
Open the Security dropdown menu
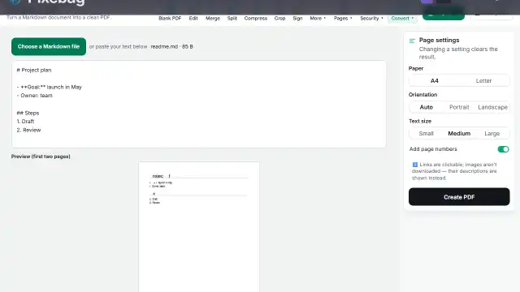pos(371,18)
